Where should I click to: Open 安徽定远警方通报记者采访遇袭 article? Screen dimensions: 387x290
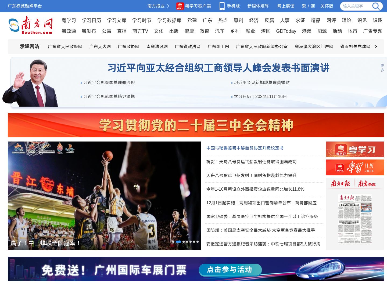tap(263, 244)
